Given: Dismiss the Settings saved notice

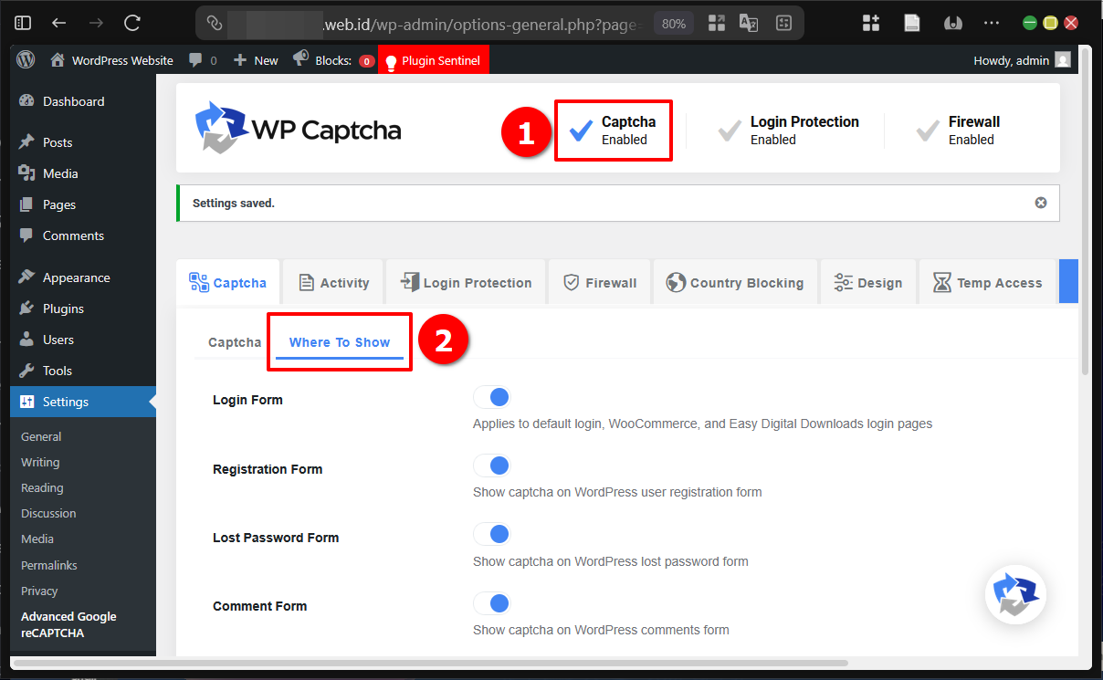Looking at the screenshot, I should click(1040, 204).
